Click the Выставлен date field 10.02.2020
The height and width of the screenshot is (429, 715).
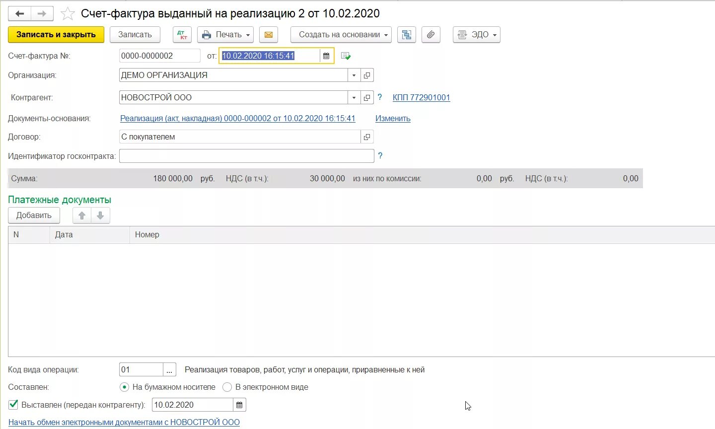click(193, 405)
